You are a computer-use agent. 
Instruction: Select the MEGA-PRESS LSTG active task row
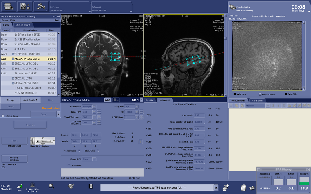pos(29,59)
